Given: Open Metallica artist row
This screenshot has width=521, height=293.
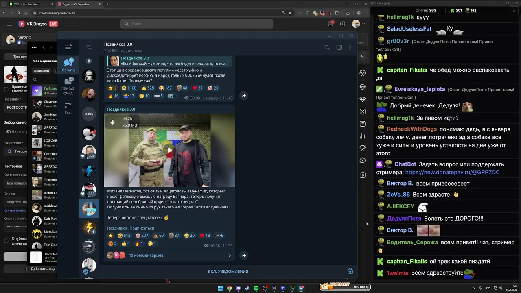Looking at the screenshot, I should [44, 234].
